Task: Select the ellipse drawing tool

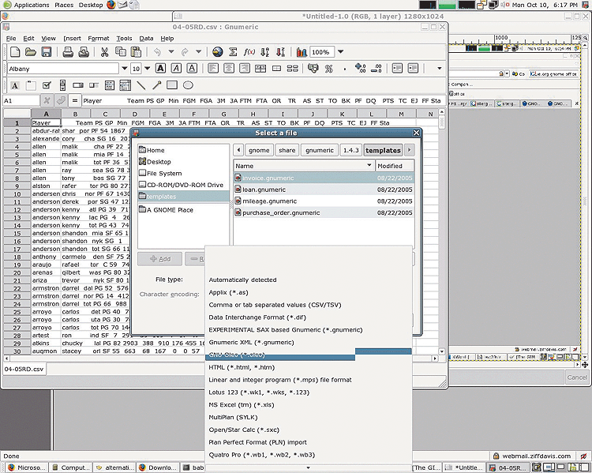Action: click(x=188, y=85)
